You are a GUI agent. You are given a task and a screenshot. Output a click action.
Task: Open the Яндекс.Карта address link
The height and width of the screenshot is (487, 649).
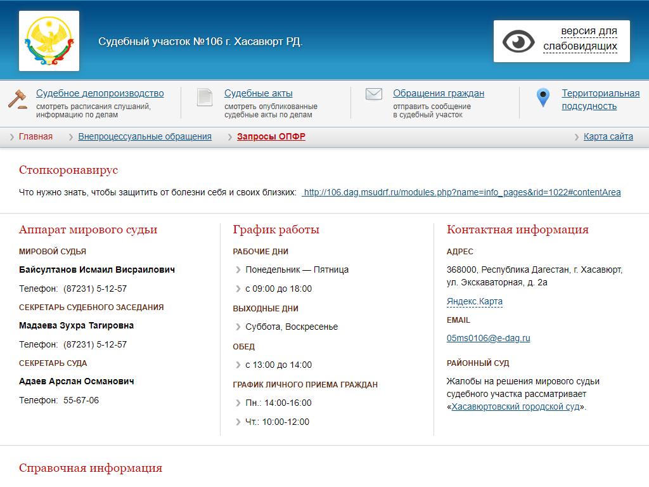[x=474, y=301]
